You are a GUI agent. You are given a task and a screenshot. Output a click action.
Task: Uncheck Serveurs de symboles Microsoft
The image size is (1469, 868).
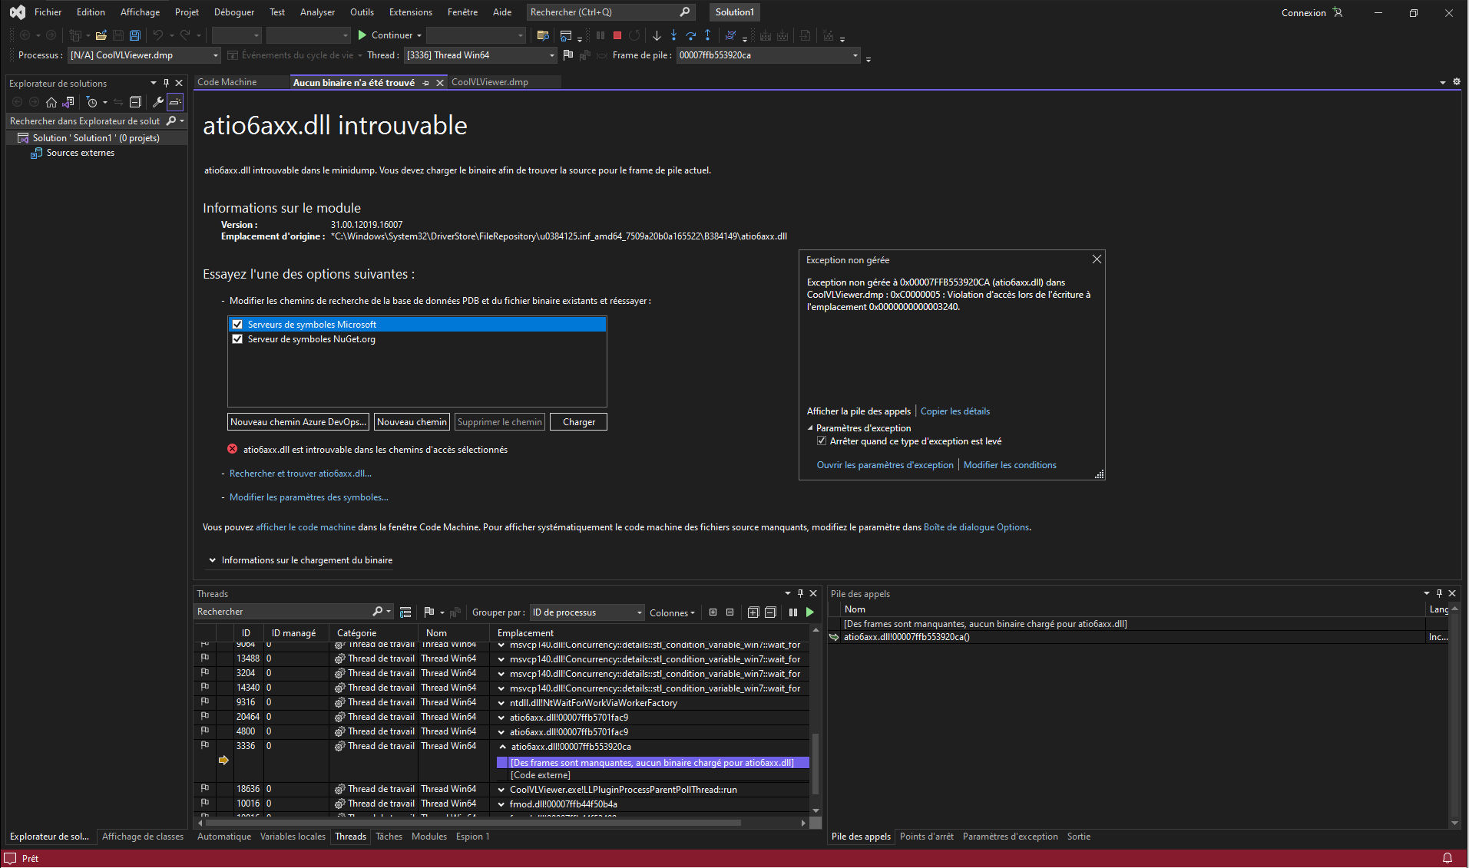pyautogui.click(x=237, y=325)
